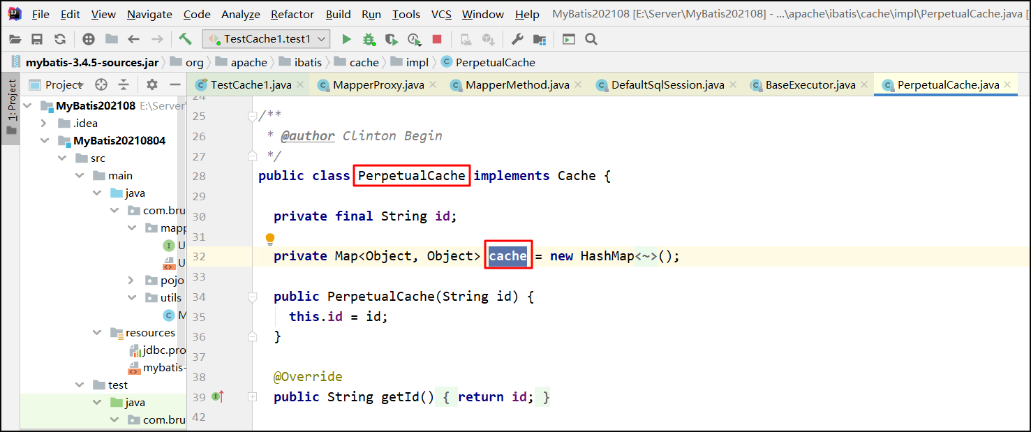Select the jdbc.pro… file in resources
The width and height of the screenshot is (1031, 432).
pos(156,350)
